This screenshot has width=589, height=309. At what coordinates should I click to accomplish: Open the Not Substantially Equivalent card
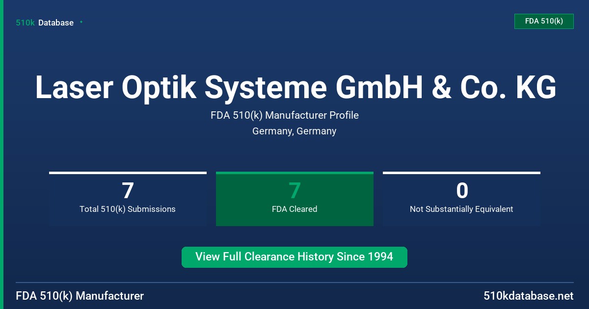coord(461,199)
